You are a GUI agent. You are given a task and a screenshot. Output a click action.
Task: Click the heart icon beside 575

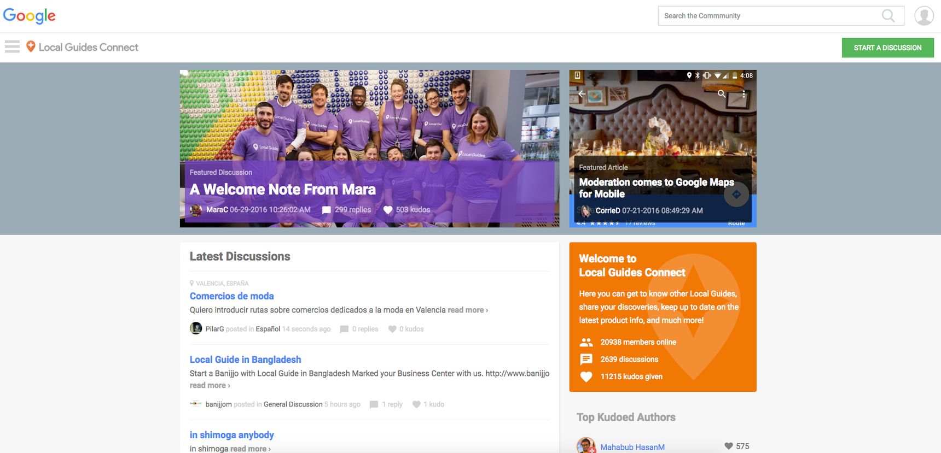pos(729,446)
